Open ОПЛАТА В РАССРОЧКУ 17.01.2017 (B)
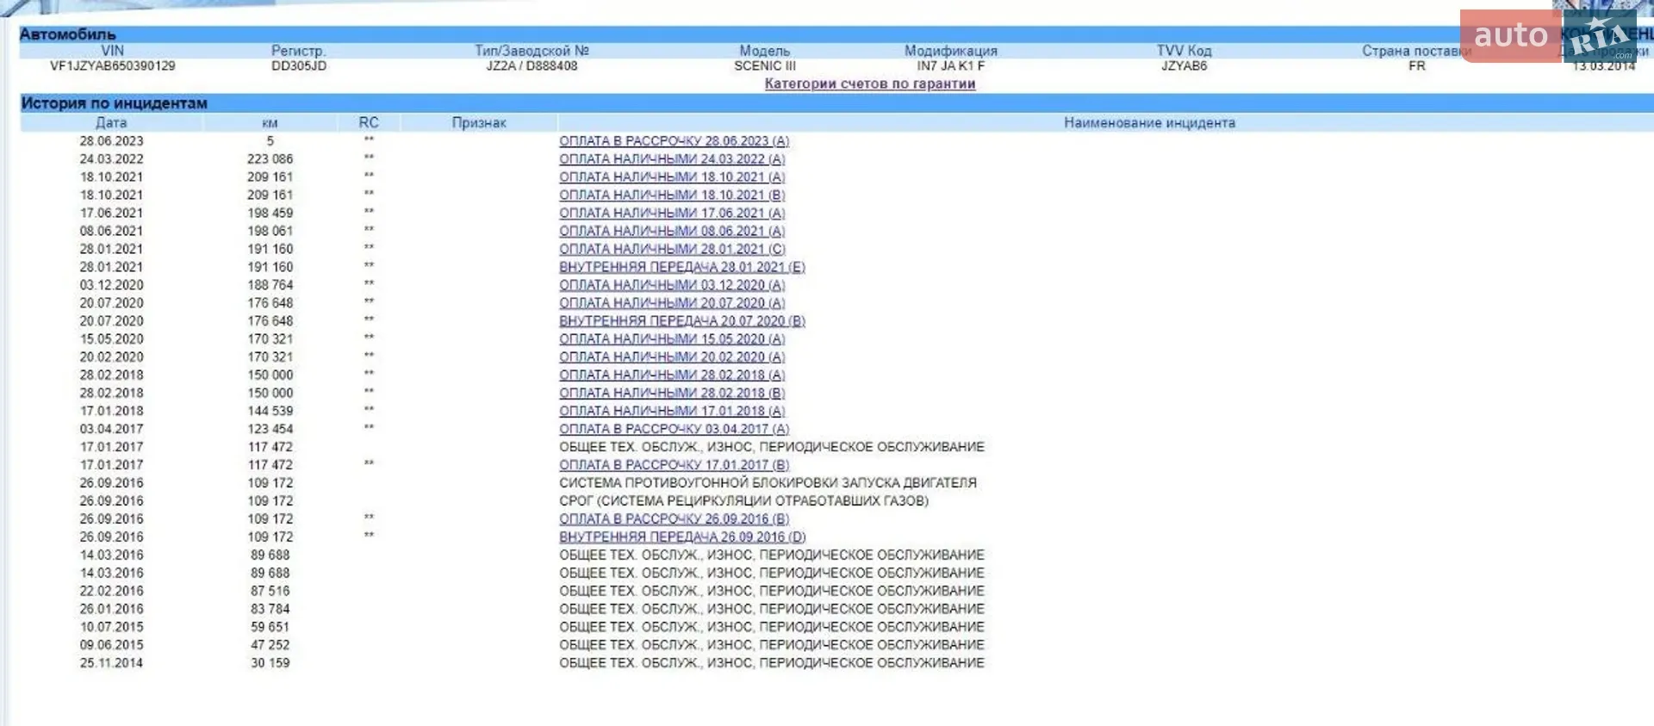The image size is (1654, 726). click(x=675, y=465)
